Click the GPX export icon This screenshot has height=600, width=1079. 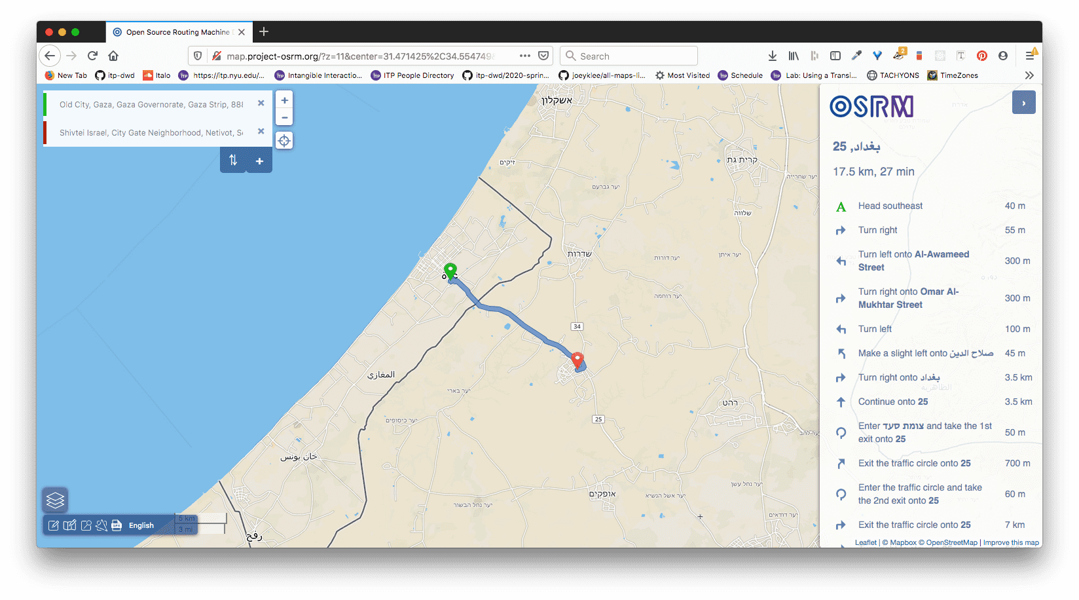117,525
